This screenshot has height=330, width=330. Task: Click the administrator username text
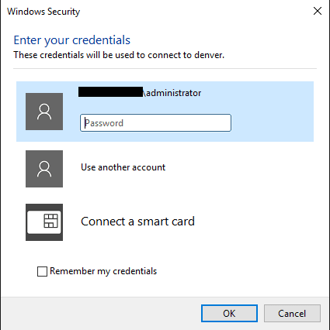click(x=172, y=93)
